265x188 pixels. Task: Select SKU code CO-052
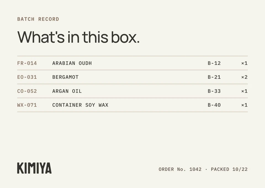click(x=27, y=91)
